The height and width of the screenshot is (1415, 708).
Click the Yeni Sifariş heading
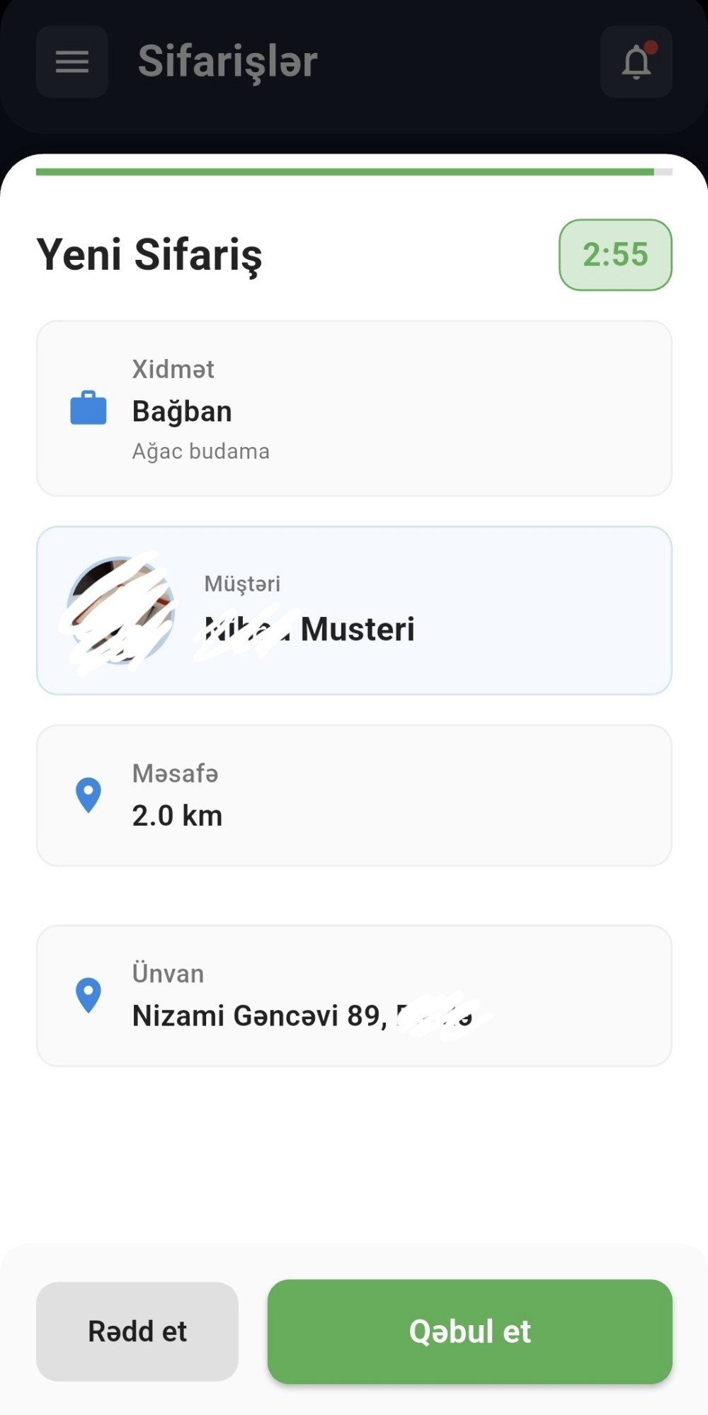pyautogui.click(x=149, y=255)
